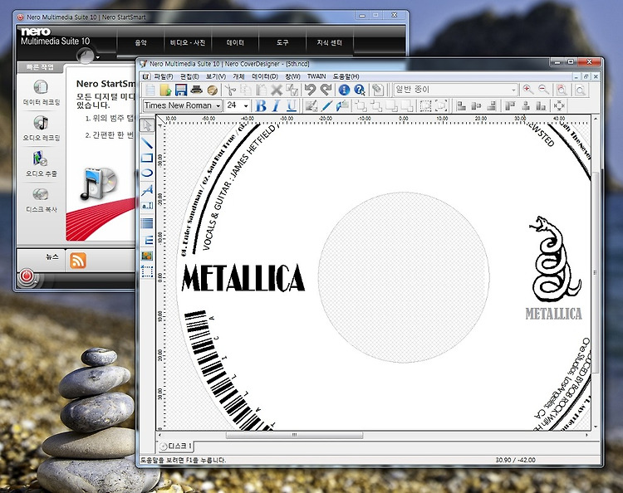The height and width of the screenshot is (493, 623).
Task: Open the Times New Roman font dropdown
Action: click(218, 105)
